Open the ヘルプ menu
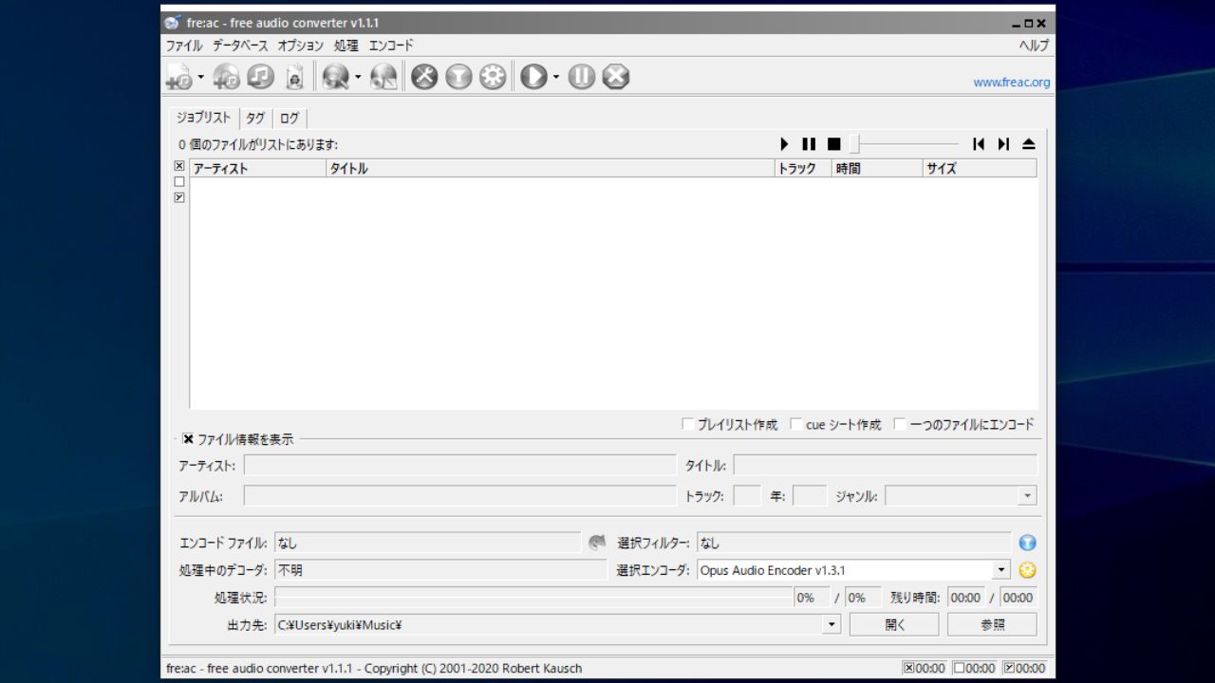Image resolution: width=1215 pixels, height=683 pixels. point(1034,46)
